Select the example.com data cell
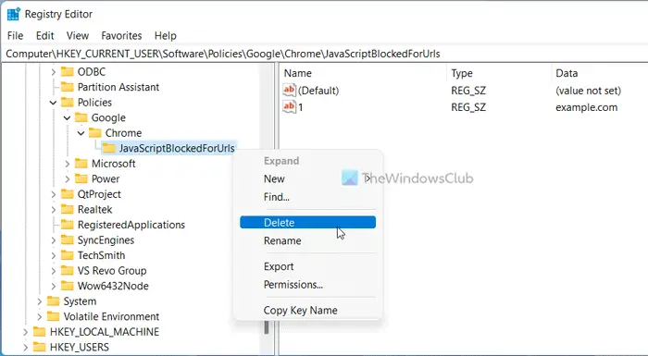Image resolution: width=648 pixels, height=356 pixels. coord(586,107)
